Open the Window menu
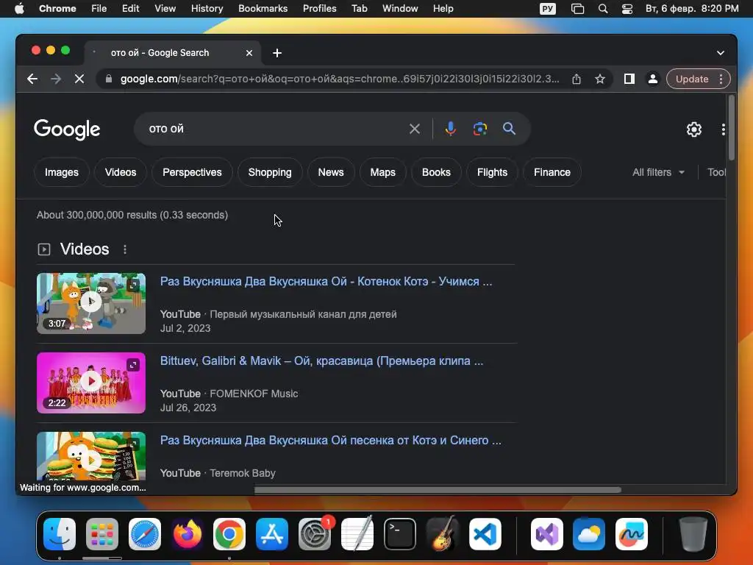The height and width of the screenshot is (565, 753). (x=400, y=9)
